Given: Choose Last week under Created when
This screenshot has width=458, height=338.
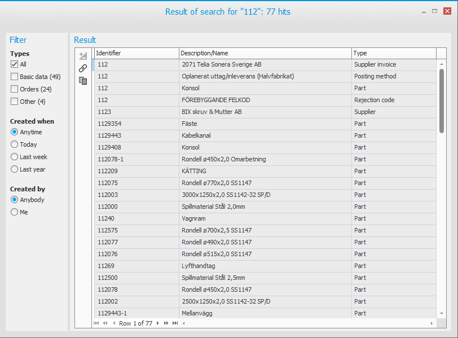Looking at the screenshot, I should click(15, 157).
